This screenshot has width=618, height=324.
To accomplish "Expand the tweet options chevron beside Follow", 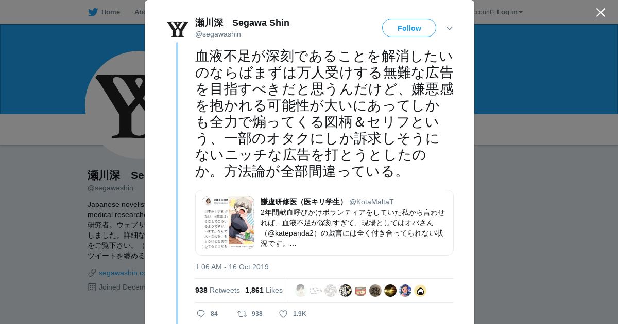I will pyautogui.click(x=450, y=28).
